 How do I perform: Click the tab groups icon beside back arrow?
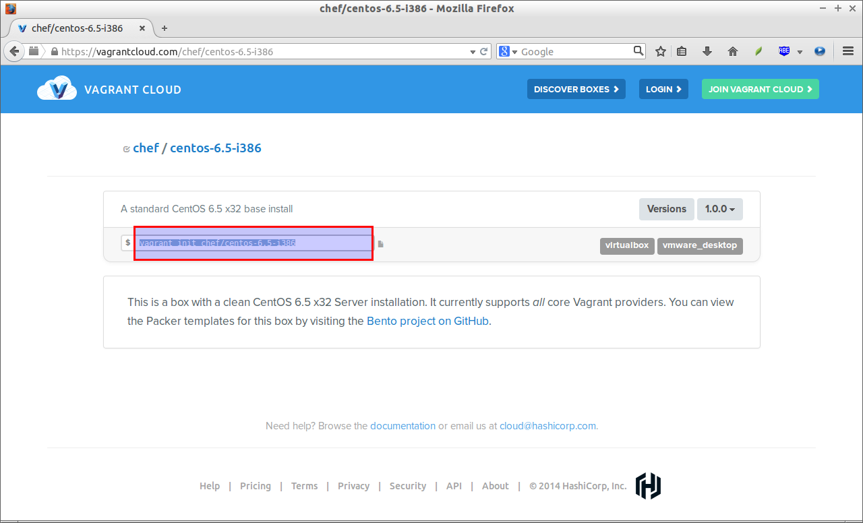click(x=34, y=51)
